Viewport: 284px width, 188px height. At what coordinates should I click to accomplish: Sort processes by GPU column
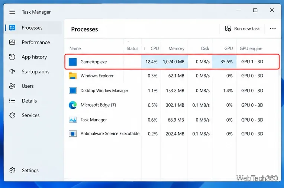229,48
